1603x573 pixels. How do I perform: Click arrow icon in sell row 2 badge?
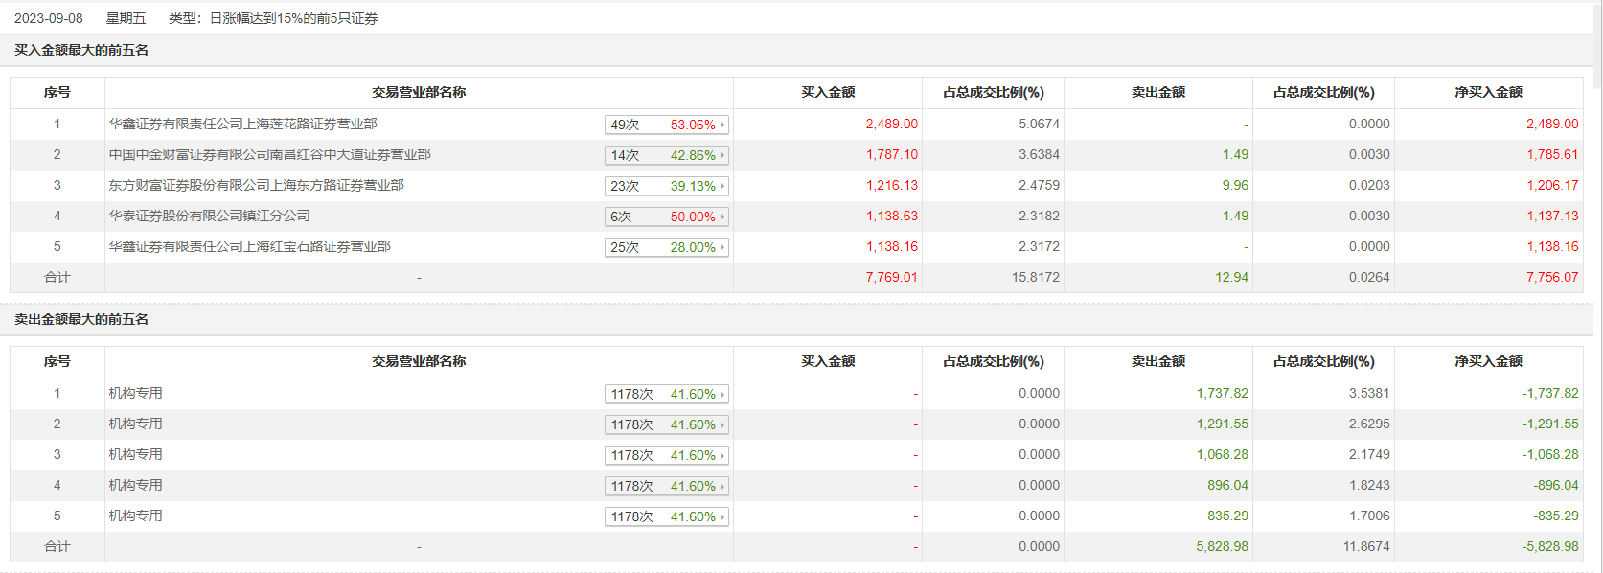click(722, 424)
